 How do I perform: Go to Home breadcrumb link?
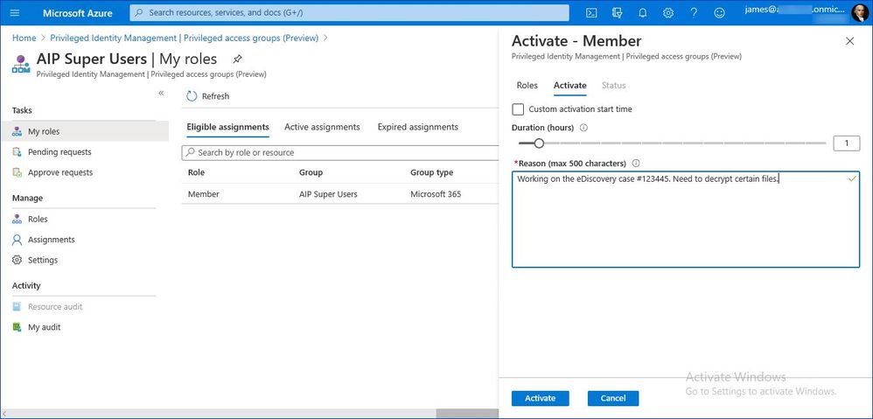pyautogui.click(x=24, y=38)
